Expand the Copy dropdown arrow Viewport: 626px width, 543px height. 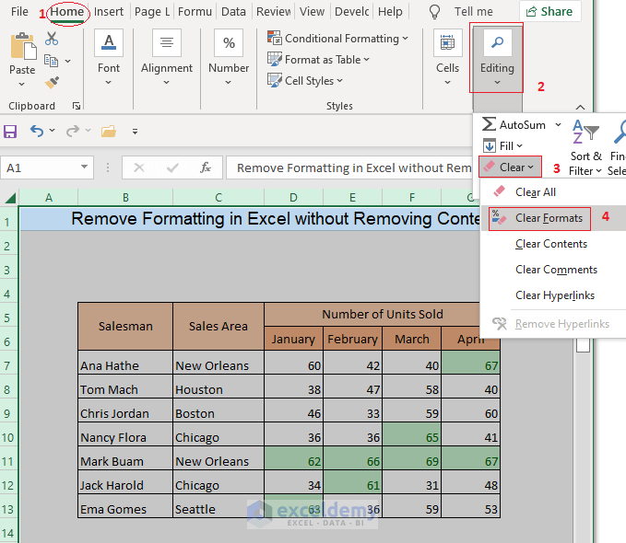point(68,61)
